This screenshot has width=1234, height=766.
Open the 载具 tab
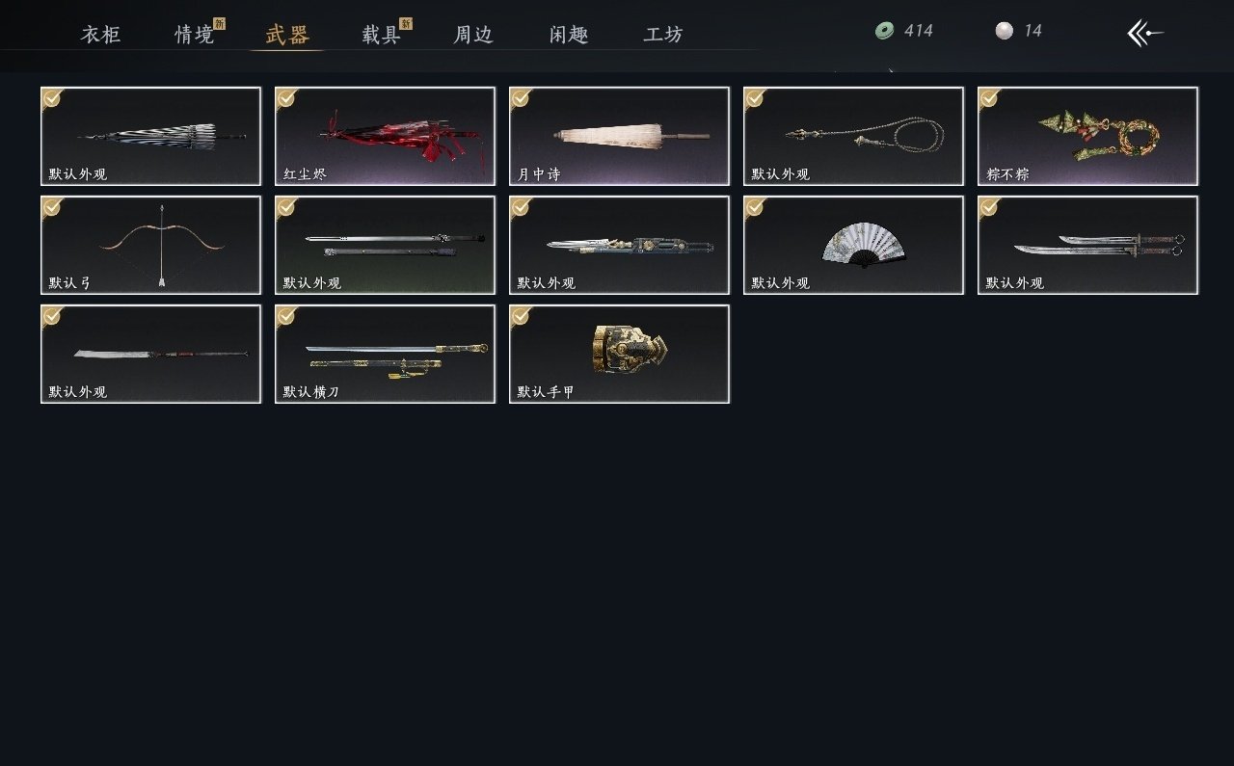pyautogui.click(x=381, y=35)
